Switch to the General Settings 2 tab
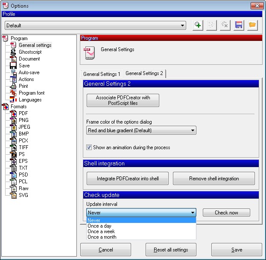Viewport: 266px width, 260px height. pyautogui.click(x=144, y=73)
